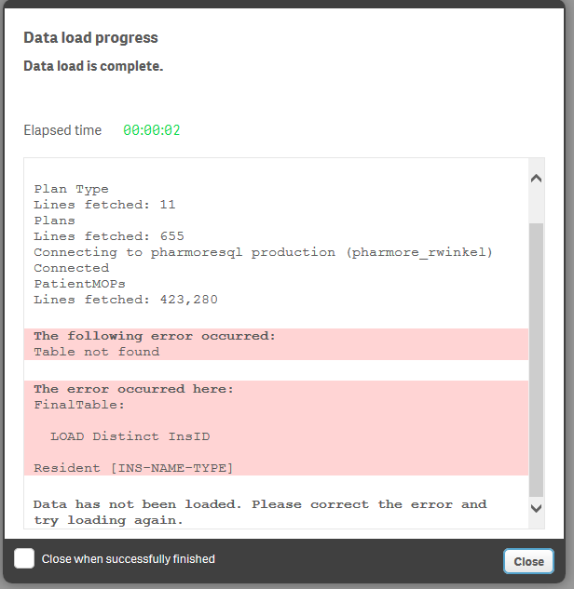Screen dimensions: 574x589
Task: Click the Lines fetched: 423,280 line
Action: tap(125, 300)
